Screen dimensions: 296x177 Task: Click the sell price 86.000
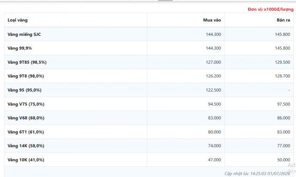pyautogui.click(x=284, y=118)
